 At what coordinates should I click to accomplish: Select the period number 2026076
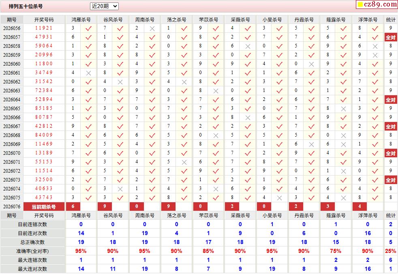[x=12, y=207]
